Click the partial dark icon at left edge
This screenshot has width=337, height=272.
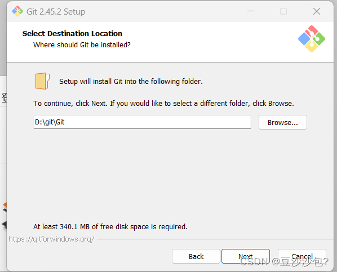pos(5,225)
